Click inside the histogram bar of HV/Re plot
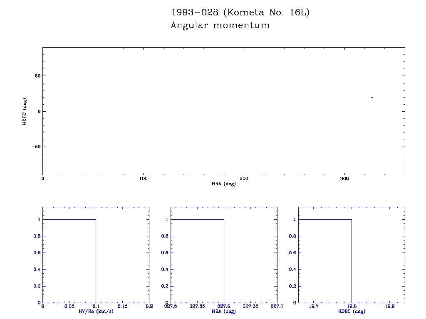This screenshot has width=426, height=319. point(69,261)
